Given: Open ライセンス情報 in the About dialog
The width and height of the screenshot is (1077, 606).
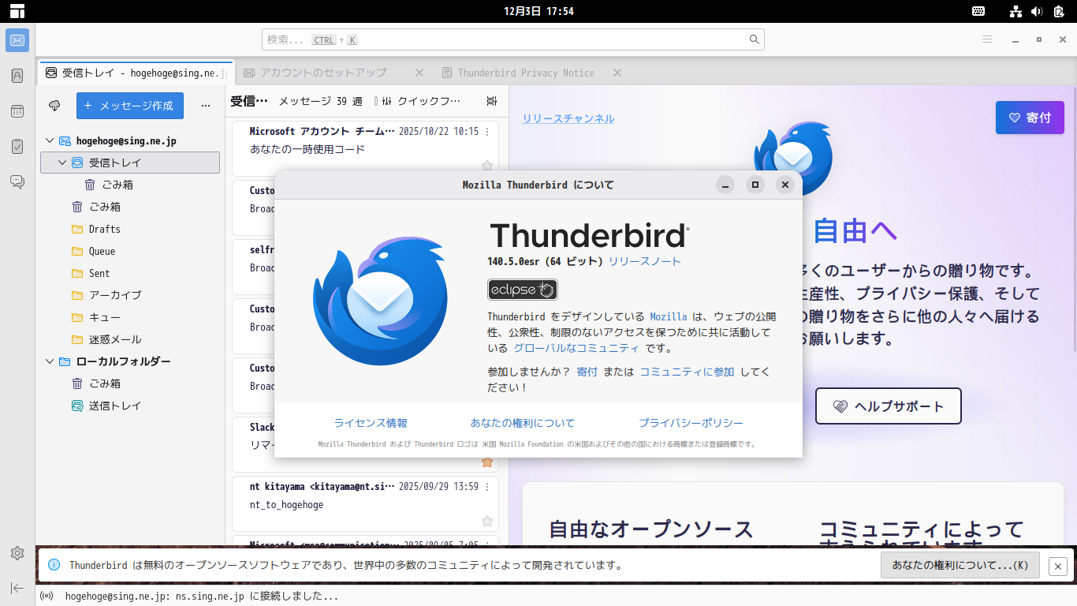Looking at the screenshot, I should [x=371, y=423].
